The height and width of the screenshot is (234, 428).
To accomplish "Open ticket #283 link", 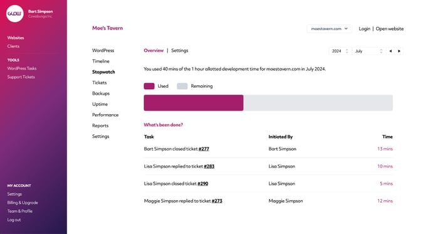I will (x=209, y=166).
